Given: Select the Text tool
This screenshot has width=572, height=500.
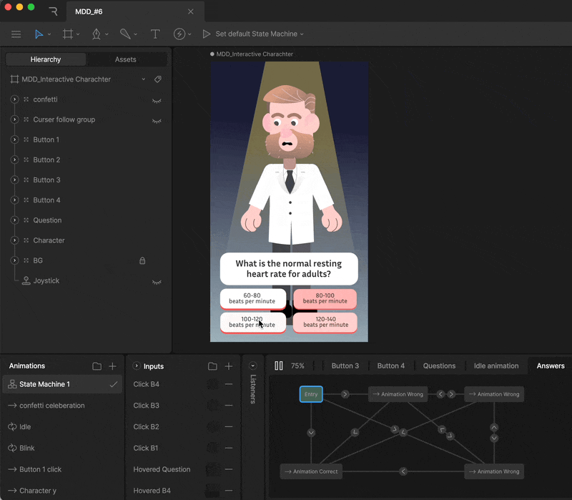Looking at the screenshot, I should pyautogui.click(x=154, y=34).
